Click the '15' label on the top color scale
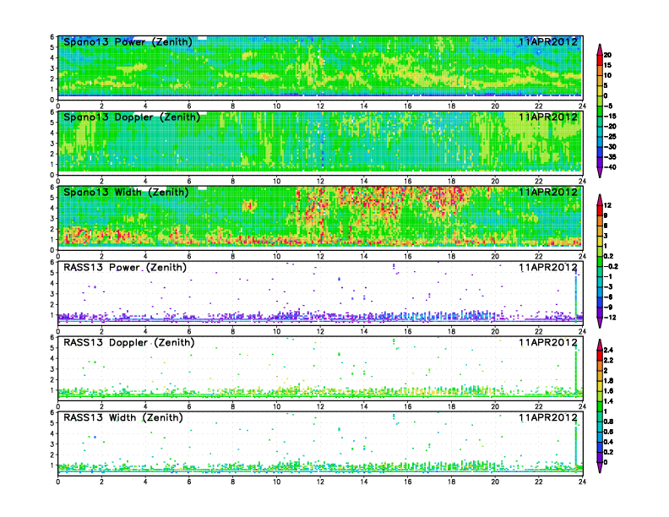The height and width of the screenshot is (517, 669). (607, 65)
